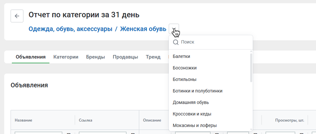Open the Женская обувь breadcrumb link
The width and height of the screenshot is (316, 134).
tap(143, 29)
